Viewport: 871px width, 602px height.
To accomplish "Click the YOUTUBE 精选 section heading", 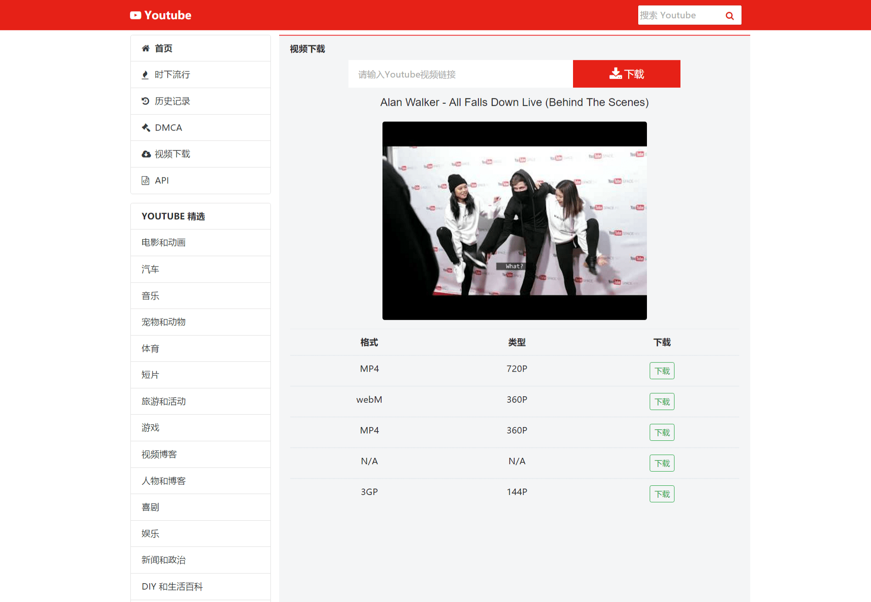I will 173,216.
